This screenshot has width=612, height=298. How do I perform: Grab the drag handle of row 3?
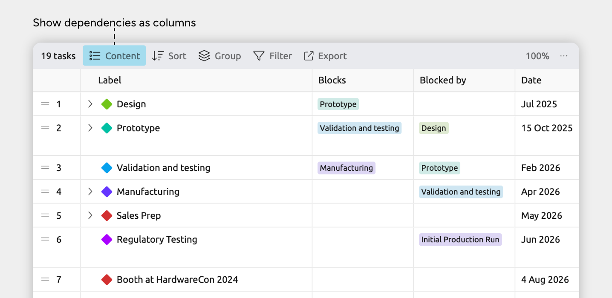click(x=45, y=168)
